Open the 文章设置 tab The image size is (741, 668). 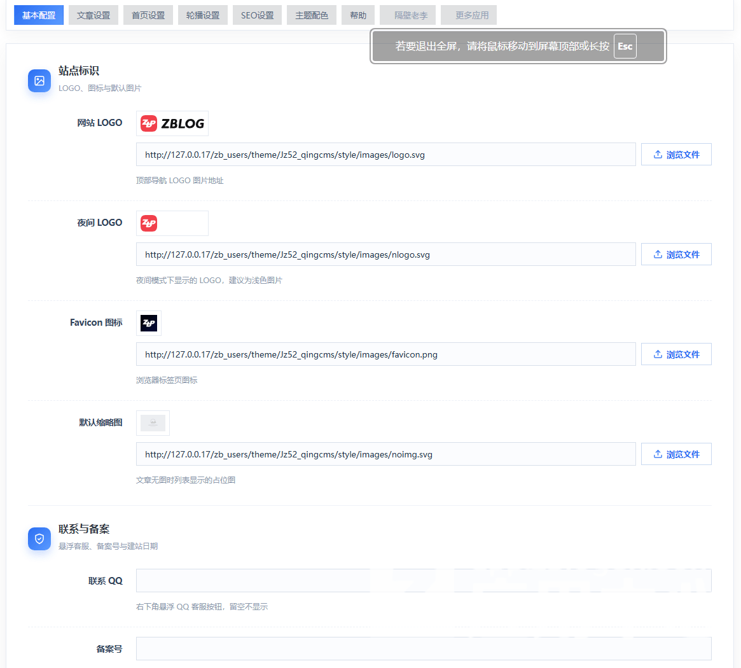pos(93,15)
